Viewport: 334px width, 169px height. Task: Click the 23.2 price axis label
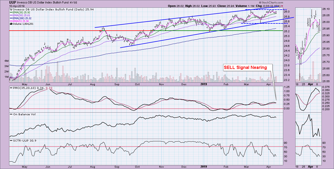(x=287, y=80)
